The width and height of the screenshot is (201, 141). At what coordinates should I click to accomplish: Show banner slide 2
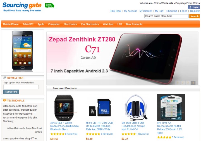(183, 83)
